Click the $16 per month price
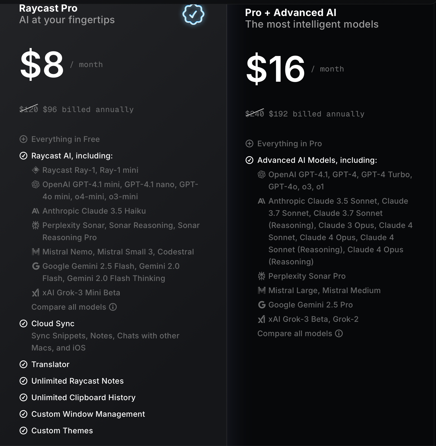Image resolution: width=436 pixels, height=446 pixels. [x=275, y=68]
